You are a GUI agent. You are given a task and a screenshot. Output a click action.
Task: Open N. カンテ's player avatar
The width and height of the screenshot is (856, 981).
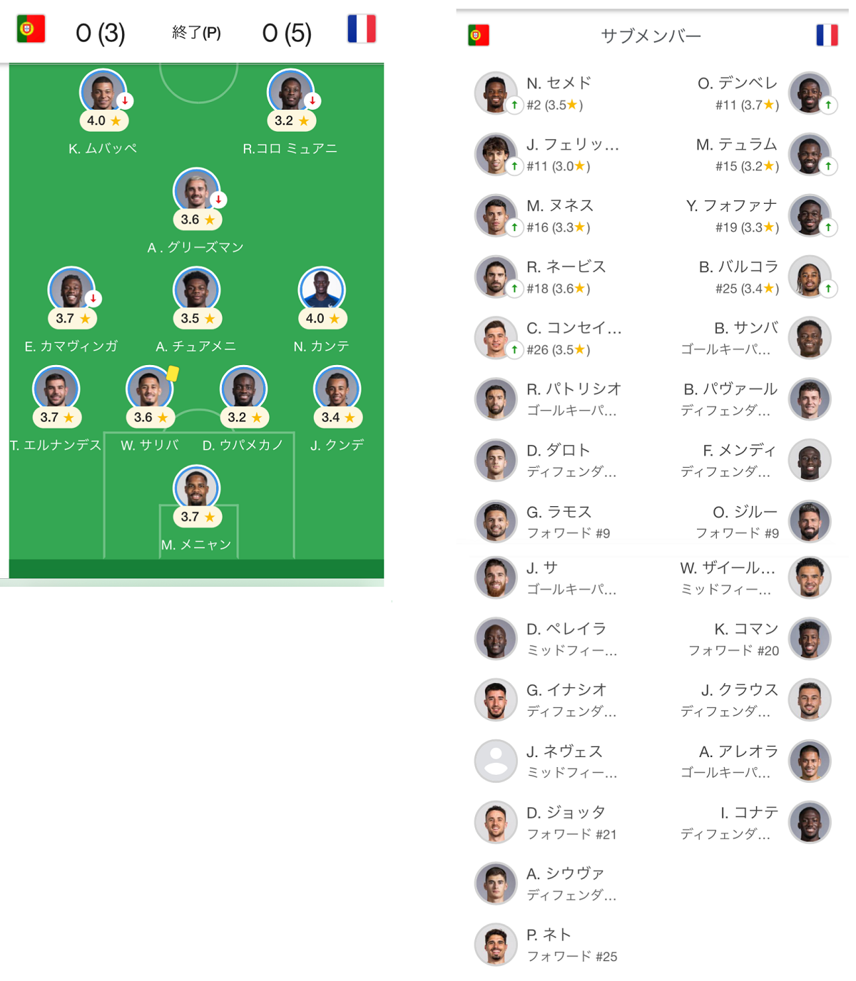coord(322,289)
